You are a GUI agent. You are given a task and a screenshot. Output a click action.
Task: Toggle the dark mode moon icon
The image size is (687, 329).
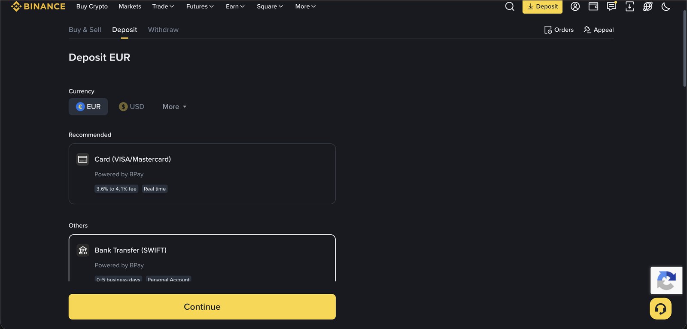666,6
